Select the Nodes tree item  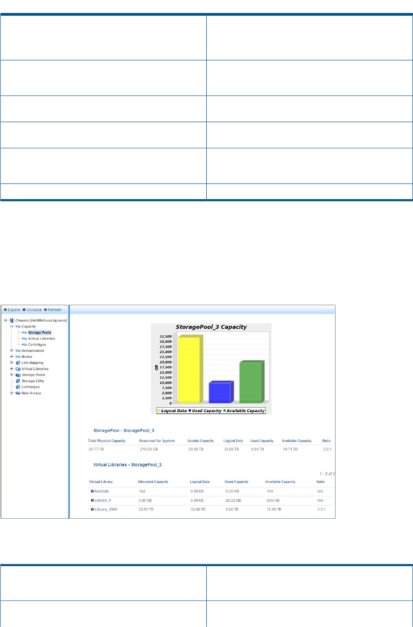[27, 357]
